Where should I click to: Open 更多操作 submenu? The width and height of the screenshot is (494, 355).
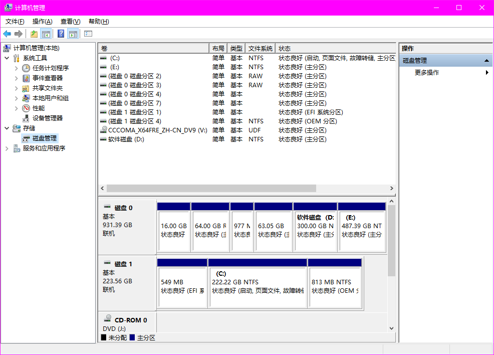(446, 73)
